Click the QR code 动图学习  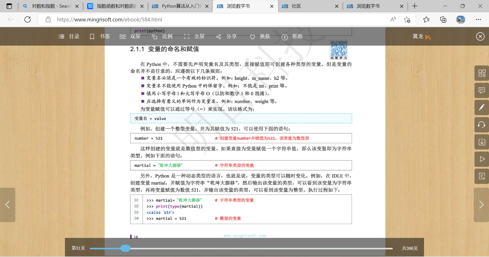coord(339,50)
